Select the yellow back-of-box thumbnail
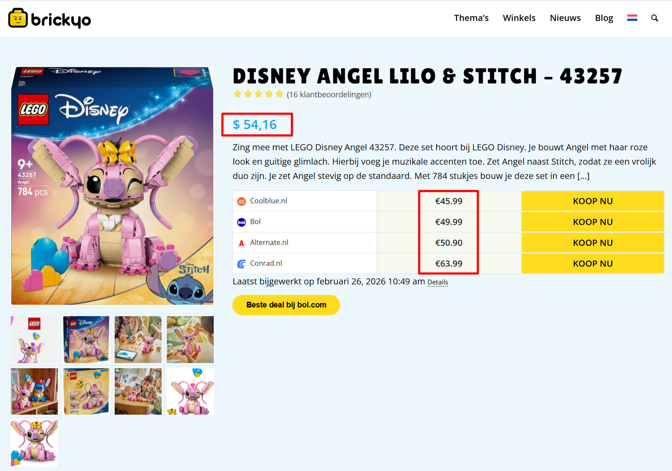672x471 pixels. pyautogui.click(x=86, y=392)
